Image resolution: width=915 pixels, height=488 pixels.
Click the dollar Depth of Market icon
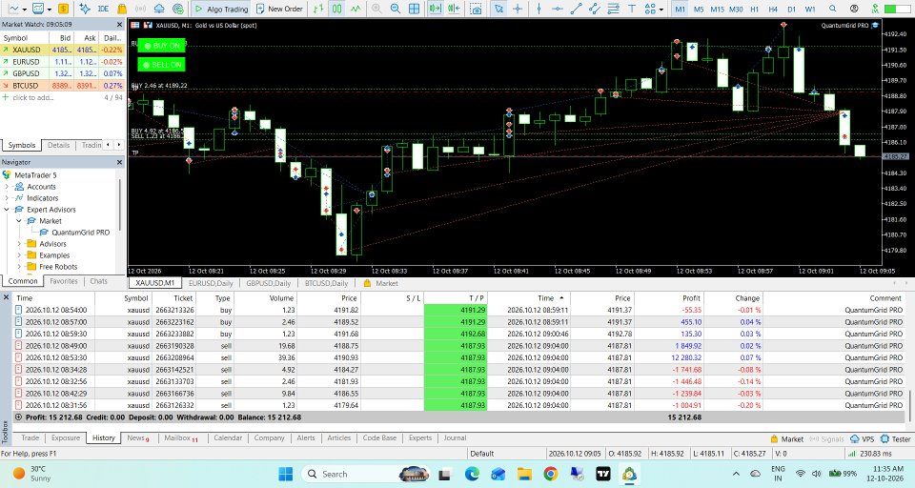(x=63, y=9)
